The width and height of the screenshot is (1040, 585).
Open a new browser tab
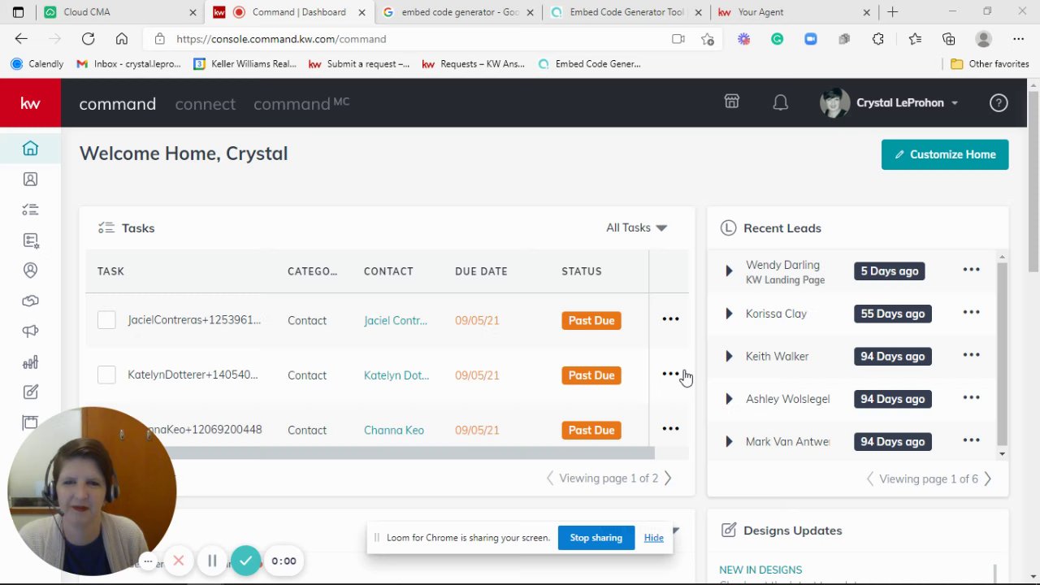tap(892, 12)
